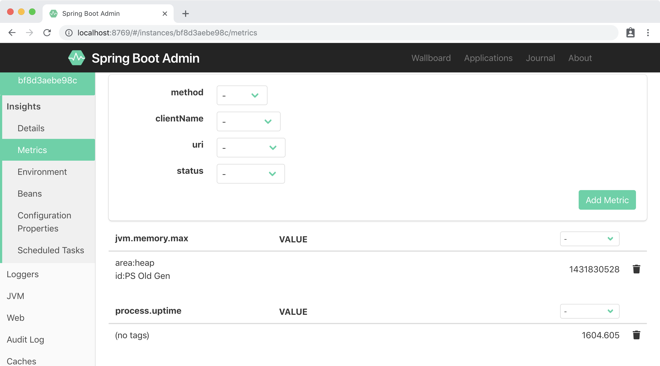Screen dimensions: 660x366
Task: Click the Spring Boot Admin heartbeat logo
Action: (x=77, y=58)
